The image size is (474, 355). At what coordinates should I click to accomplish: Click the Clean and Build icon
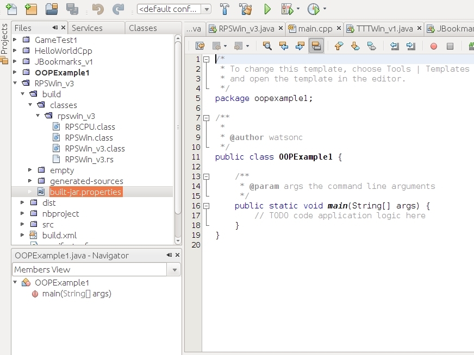click(x=246, y=9)
